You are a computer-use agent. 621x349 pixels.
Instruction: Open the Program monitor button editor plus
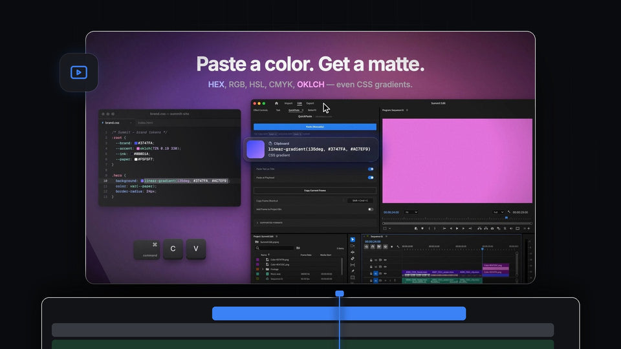click(528, 228)
